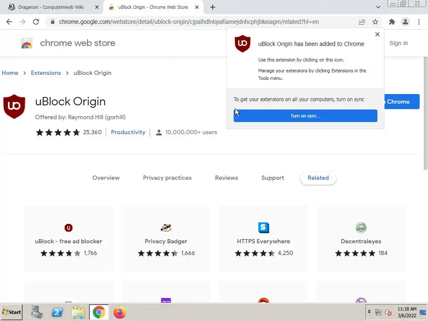
Task: Open the Support tab
Action: [273, 178]
